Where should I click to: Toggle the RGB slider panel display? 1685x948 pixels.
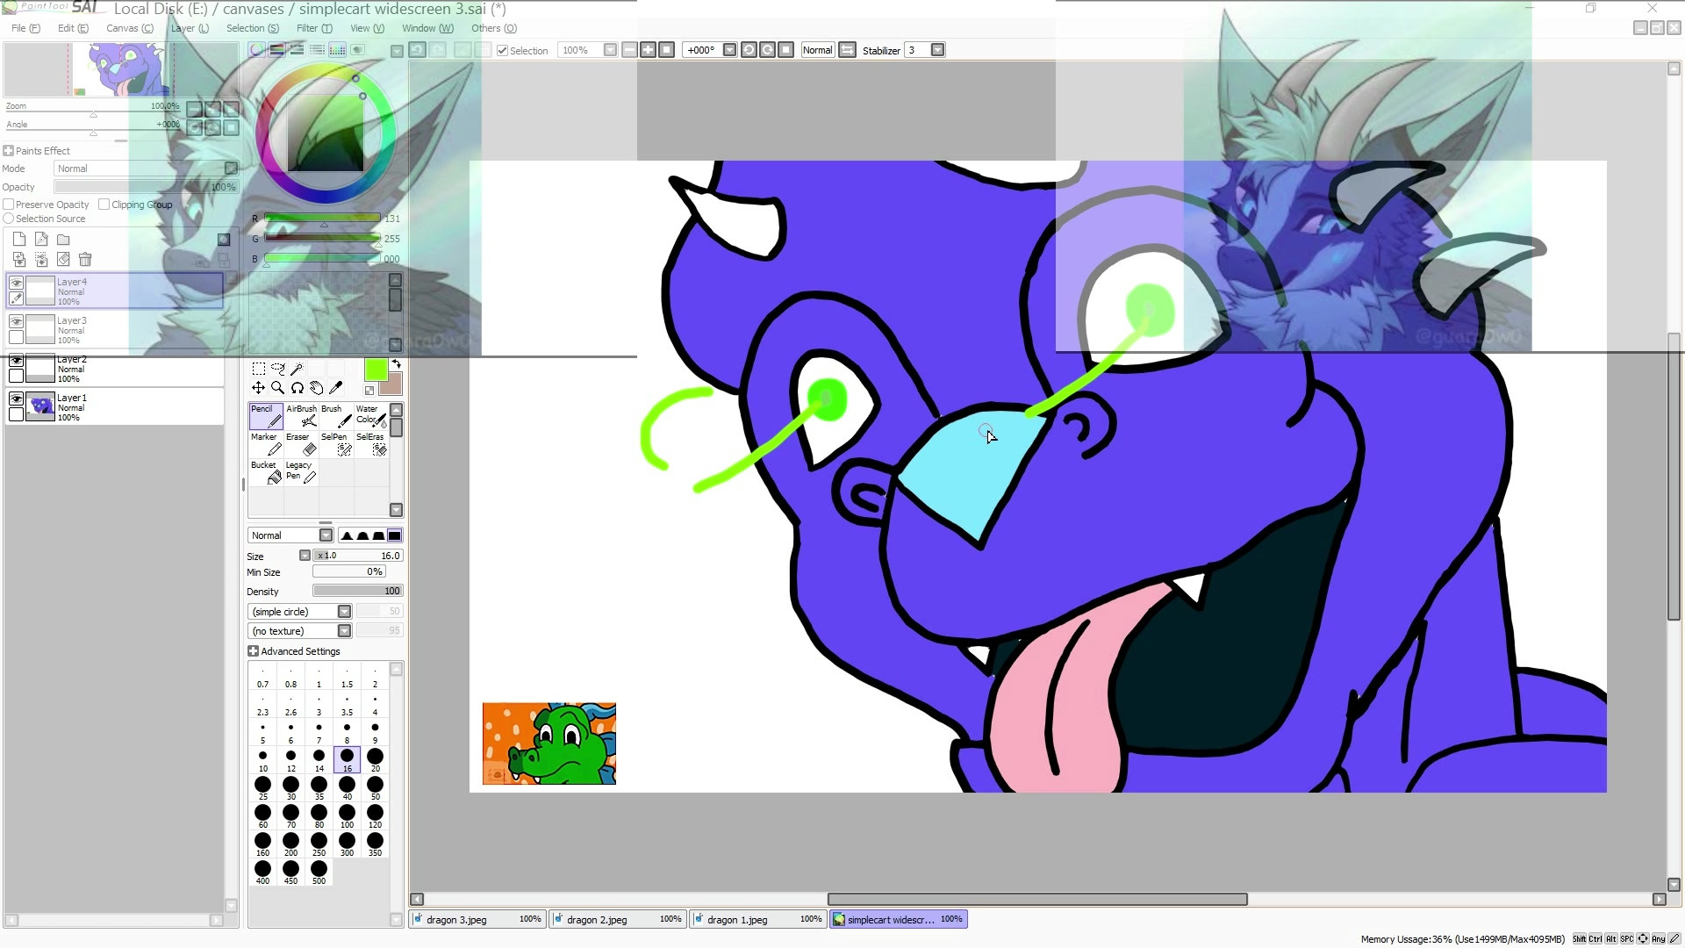pos(277,50)
